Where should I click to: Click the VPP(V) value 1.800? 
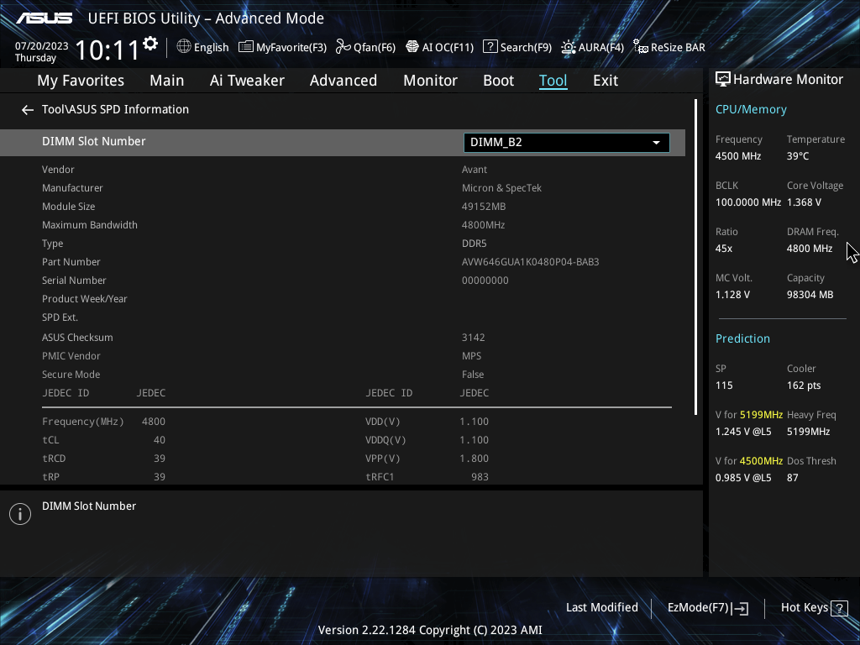475,459
